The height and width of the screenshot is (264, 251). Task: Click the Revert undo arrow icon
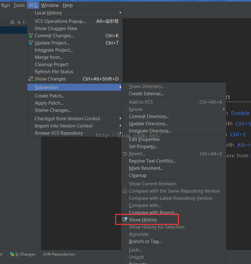(125, 154)
